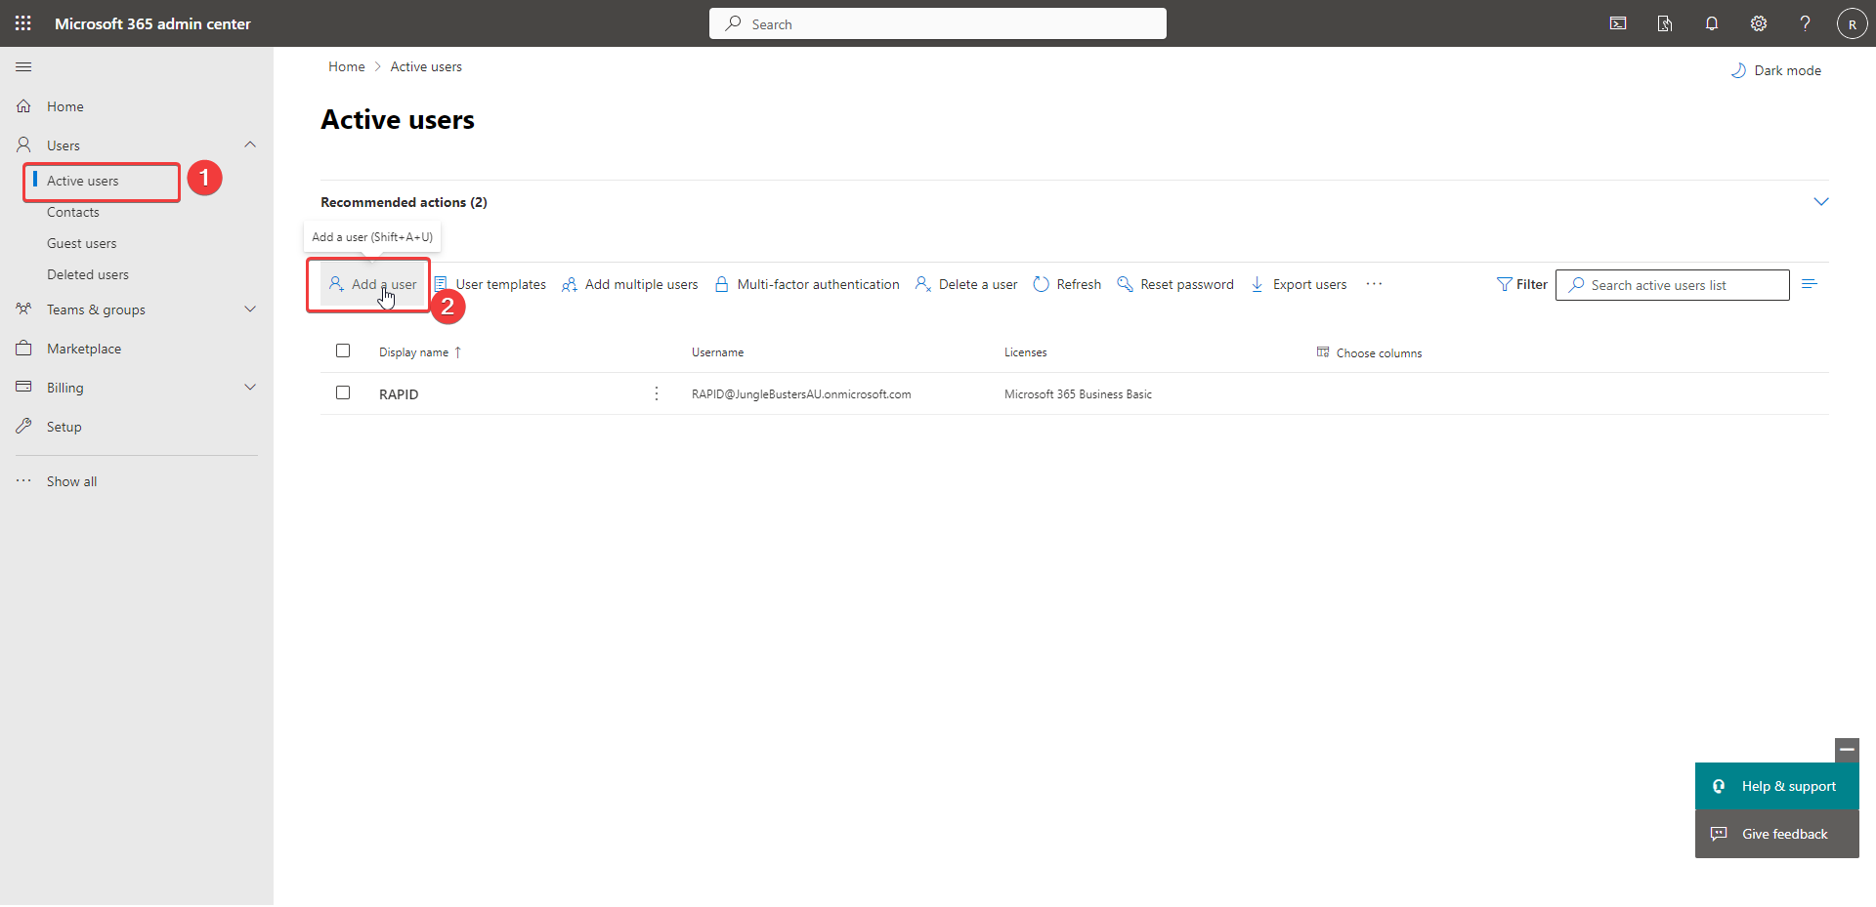Open the overflow menu after Export users
The image size is (1876, 907).
coord(1374,284)
